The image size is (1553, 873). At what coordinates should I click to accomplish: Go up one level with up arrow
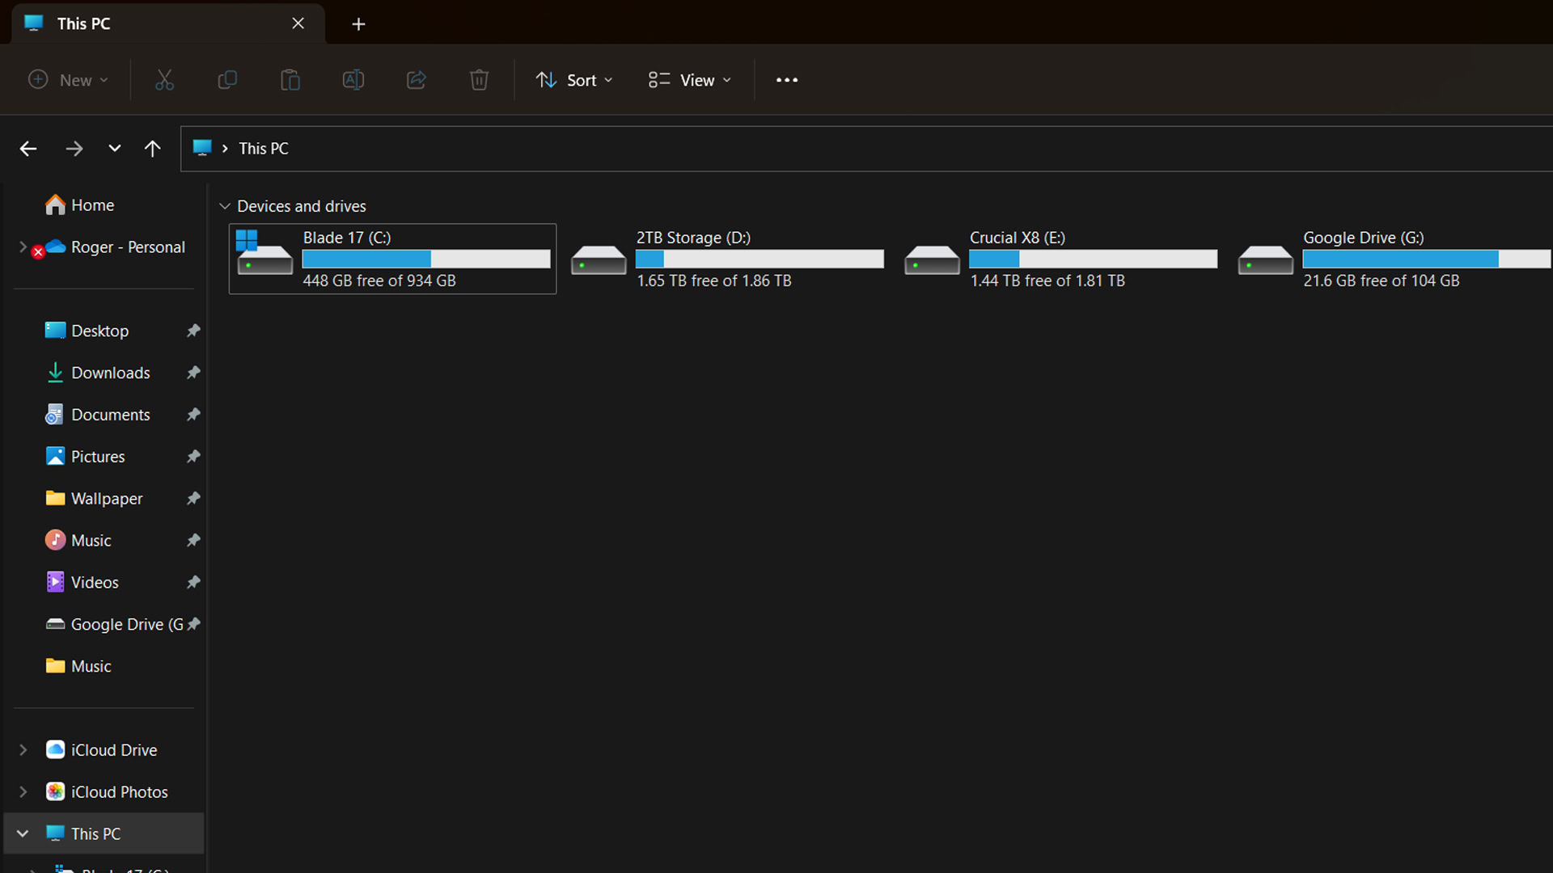coord(152,149)
